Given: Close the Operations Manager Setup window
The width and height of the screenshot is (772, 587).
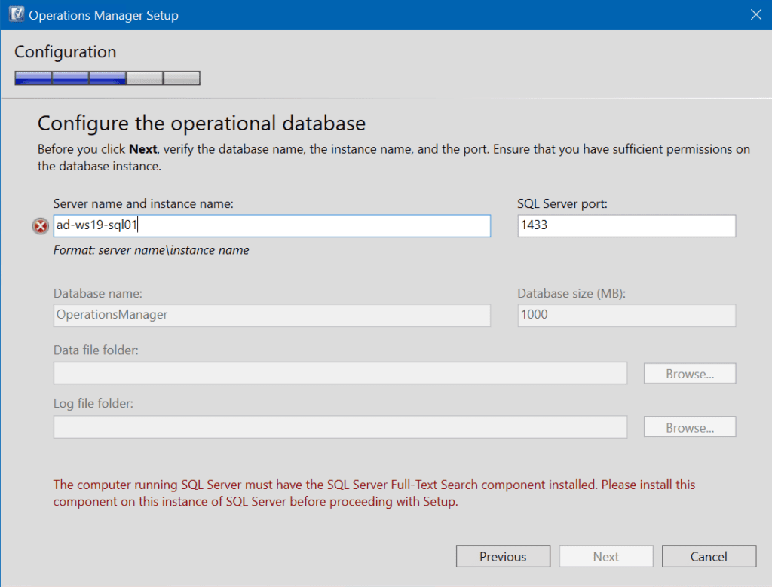Looking at the screenshot, I should click(755, 15).
